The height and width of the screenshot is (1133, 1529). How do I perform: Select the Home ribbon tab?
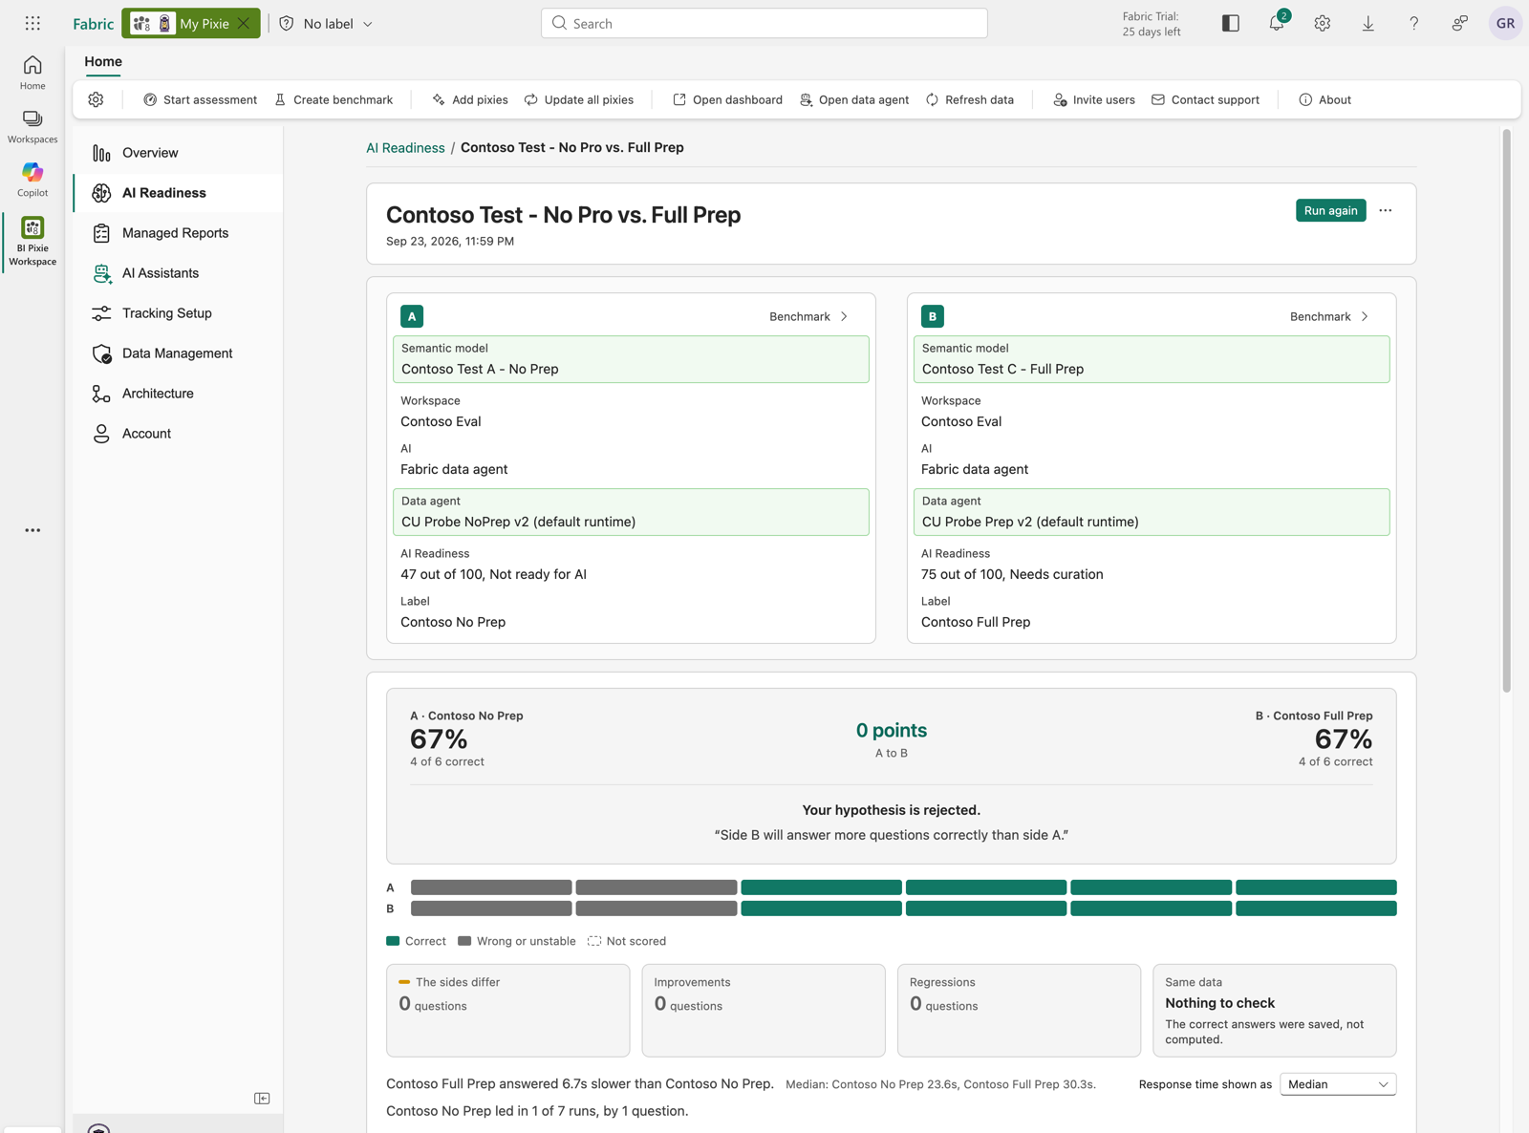click(103, 61)
